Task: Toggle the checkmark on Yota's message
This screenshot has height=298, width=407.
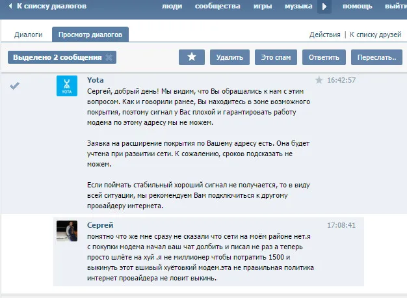Action: [14, 85]
